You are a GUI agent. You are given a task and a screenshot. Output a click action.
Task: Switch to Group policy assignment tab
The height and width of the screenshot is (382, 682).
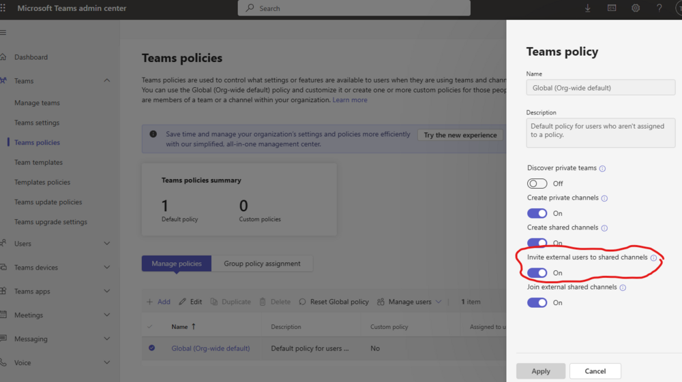[x=262, y=264]
